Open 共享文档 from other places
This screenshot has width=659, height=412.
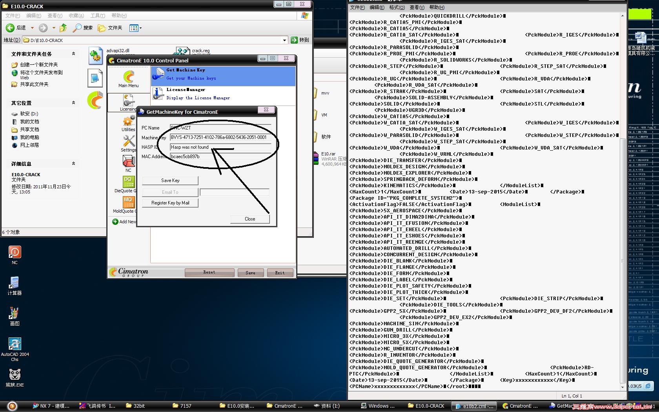(x=29, y=129)
